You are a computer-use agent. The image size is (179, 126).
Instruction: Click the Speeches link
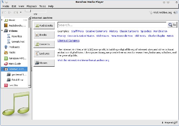coord(146,31)
